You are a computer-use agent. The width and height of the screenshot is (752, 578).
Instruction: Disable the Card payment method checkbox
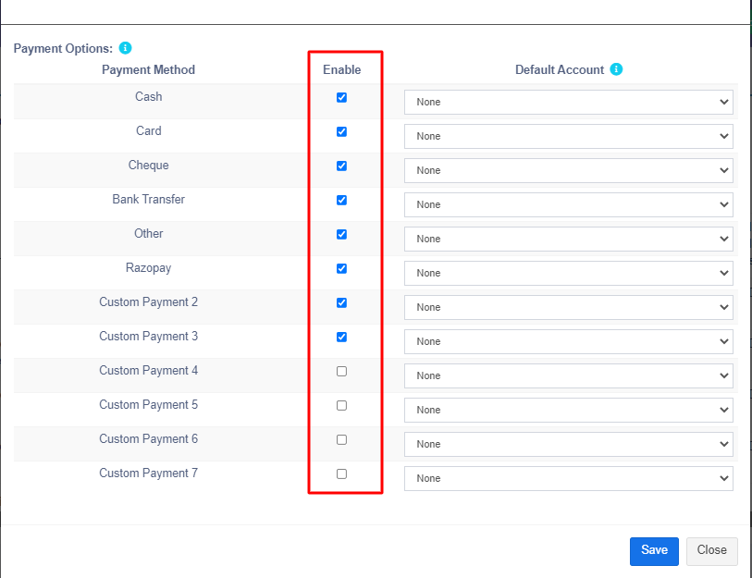(341, 131)
